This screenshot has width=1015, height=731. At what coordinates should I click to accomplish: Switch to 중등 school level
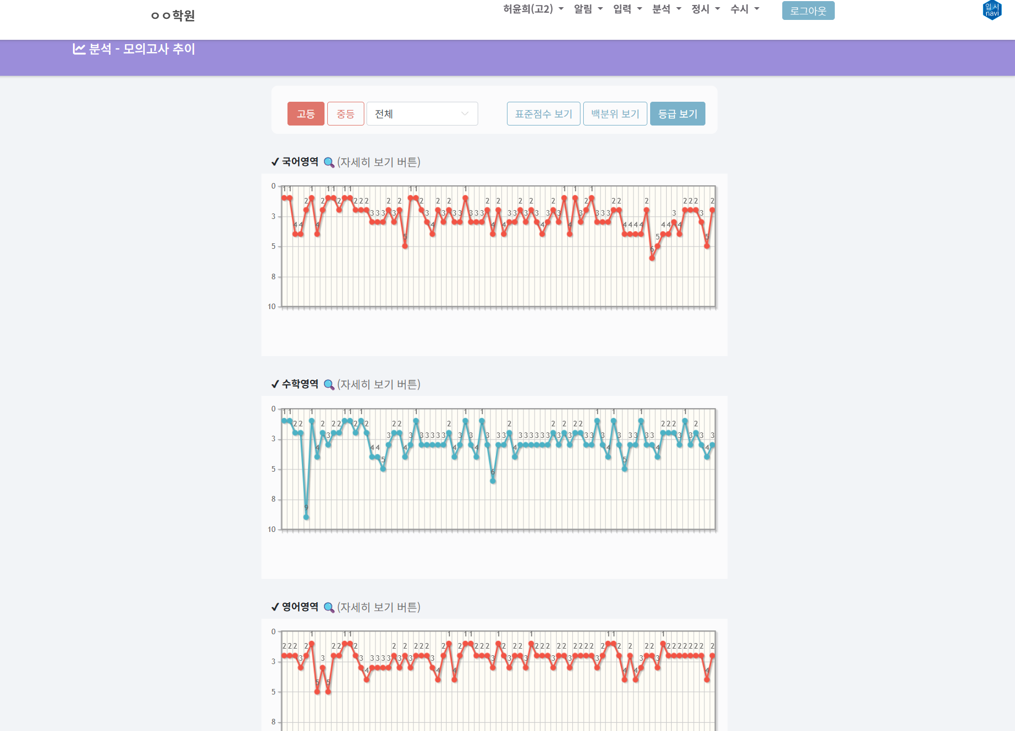(346, 114)
